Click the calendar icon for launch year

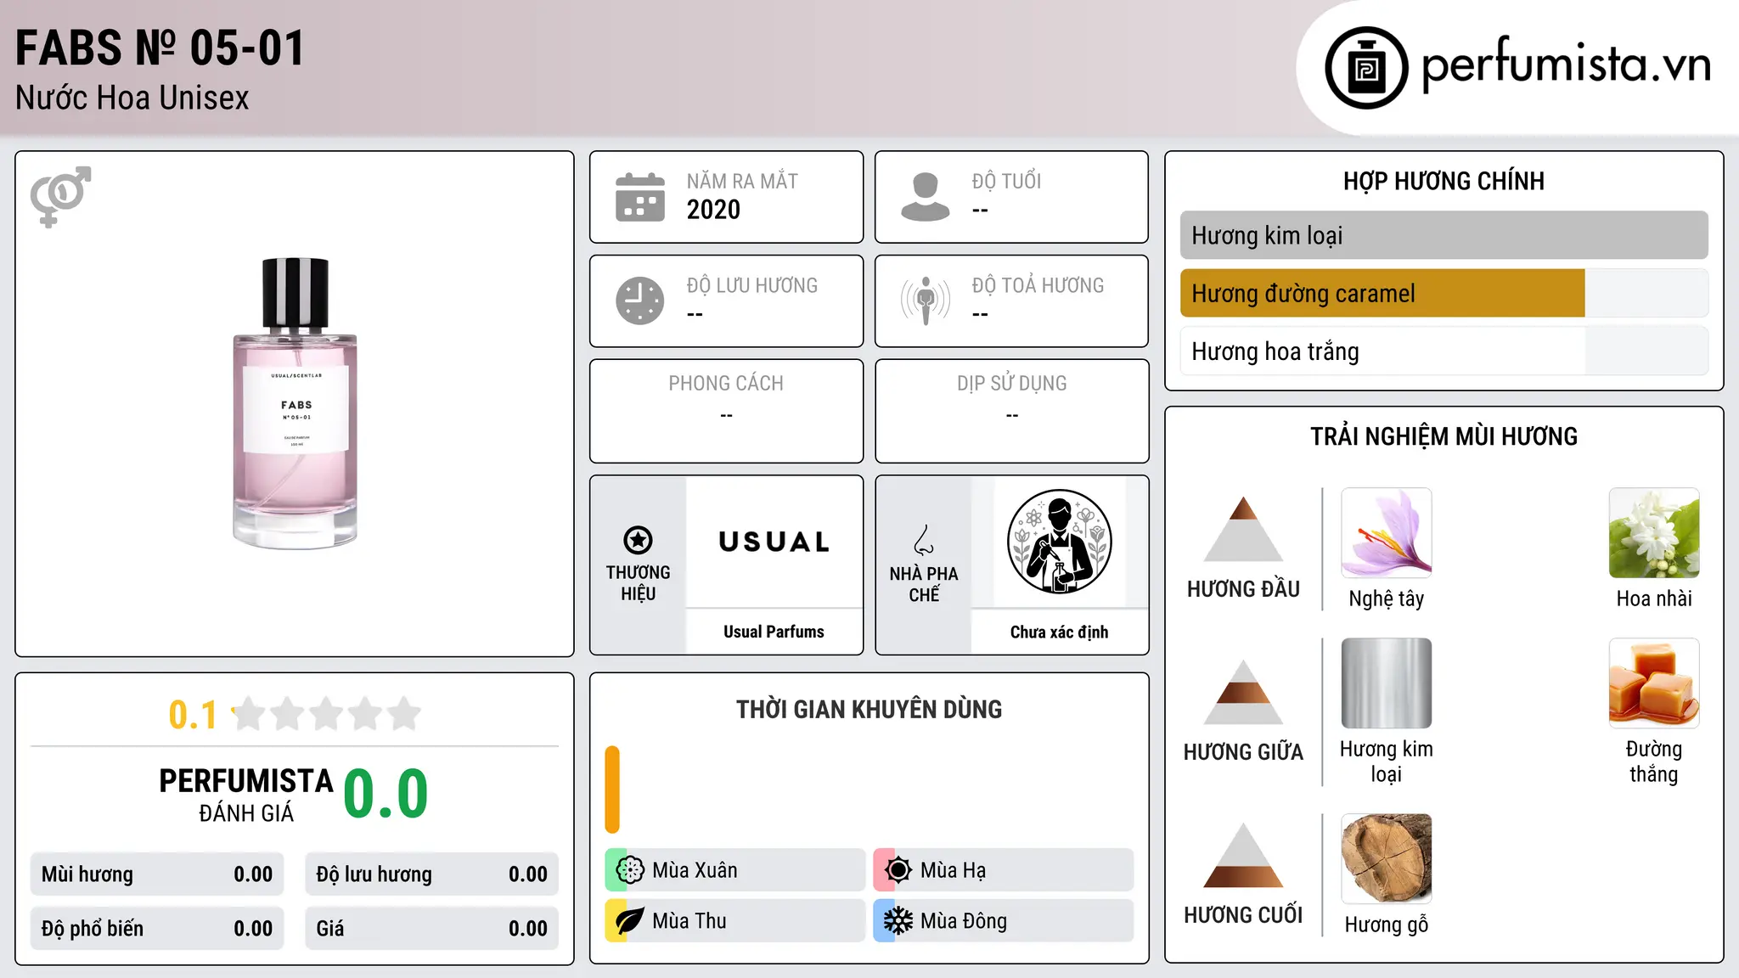tap(640, 197)
